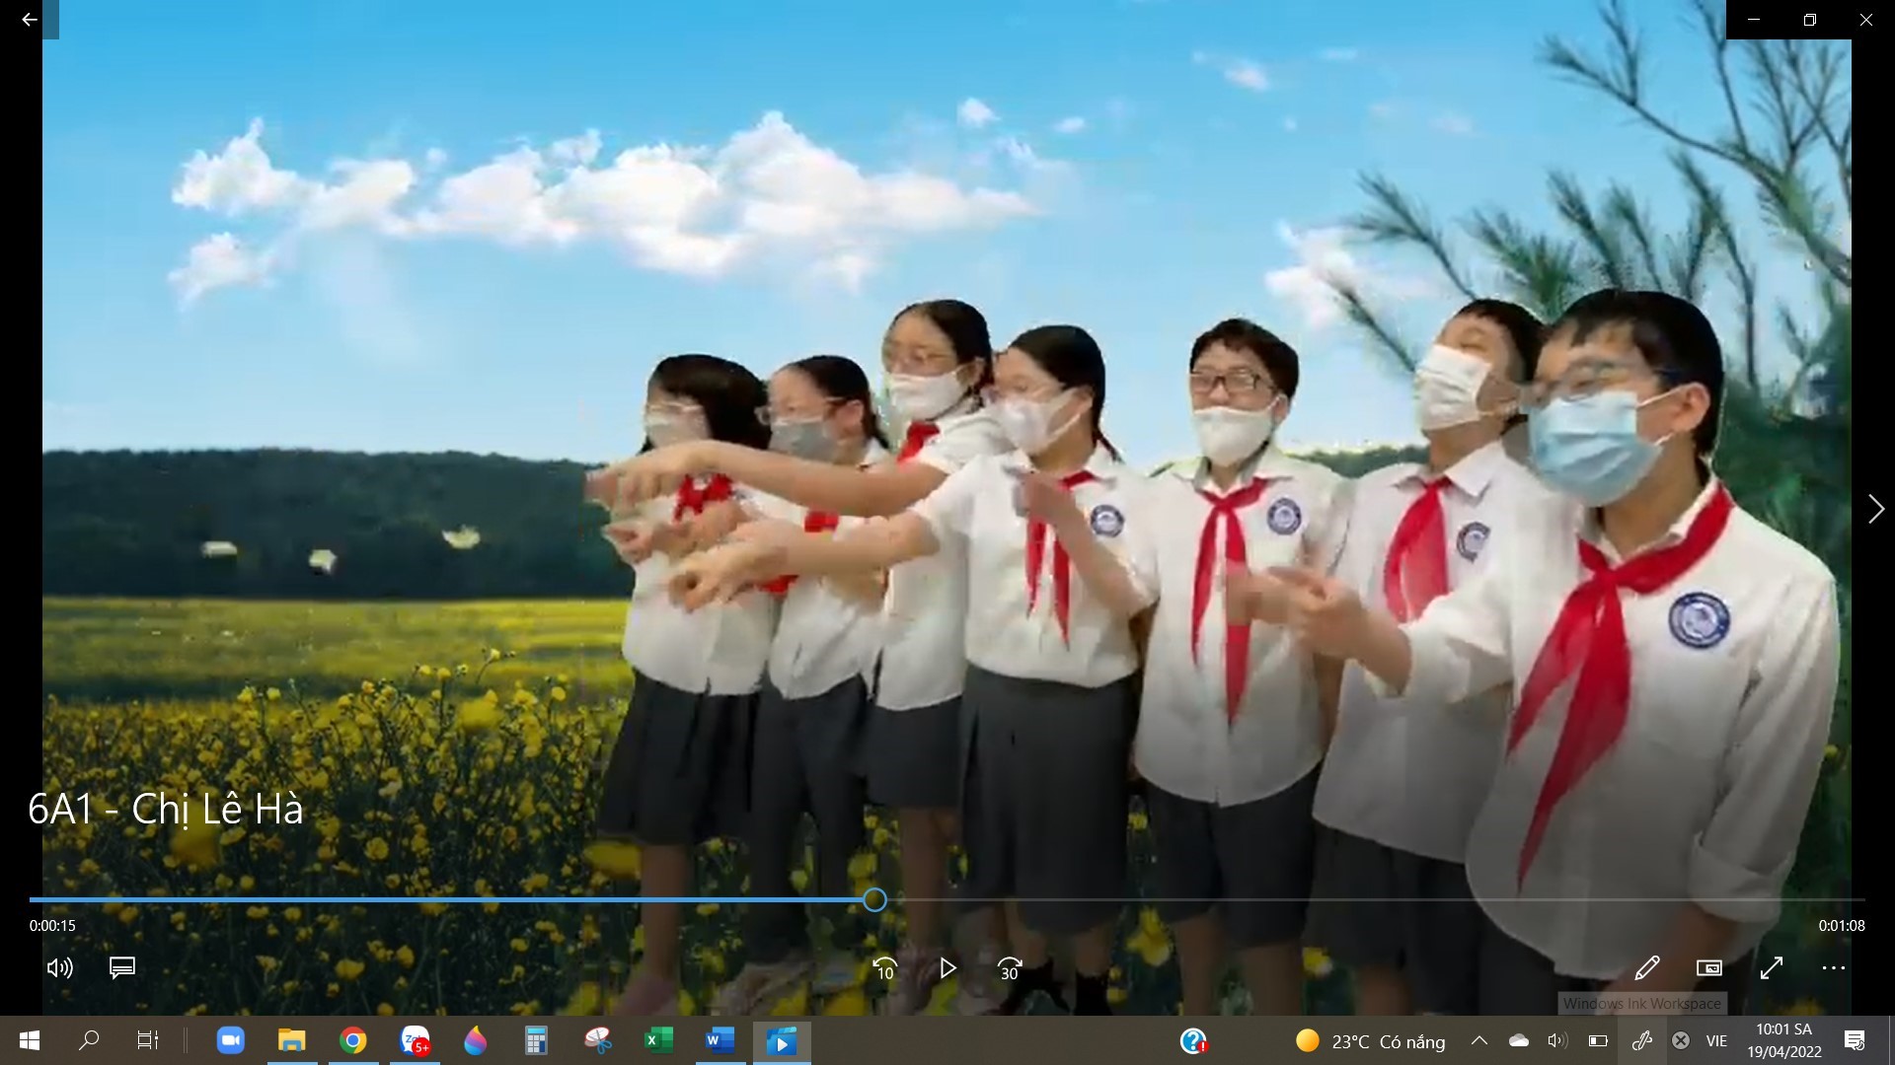1895x1065 pixels.
Task: Open Zoom from the taskbar
Action: pyautogui.click(x=230, y=1040)
